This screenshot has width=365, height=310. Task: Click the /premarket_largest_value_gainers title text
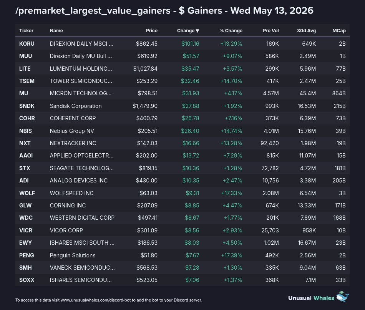point(93,11)
